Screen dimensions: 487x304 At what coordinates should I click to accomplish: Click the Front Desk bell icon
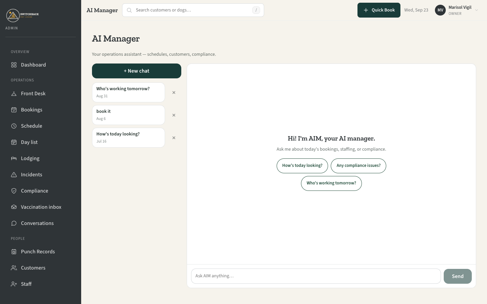tap(14, 94)
